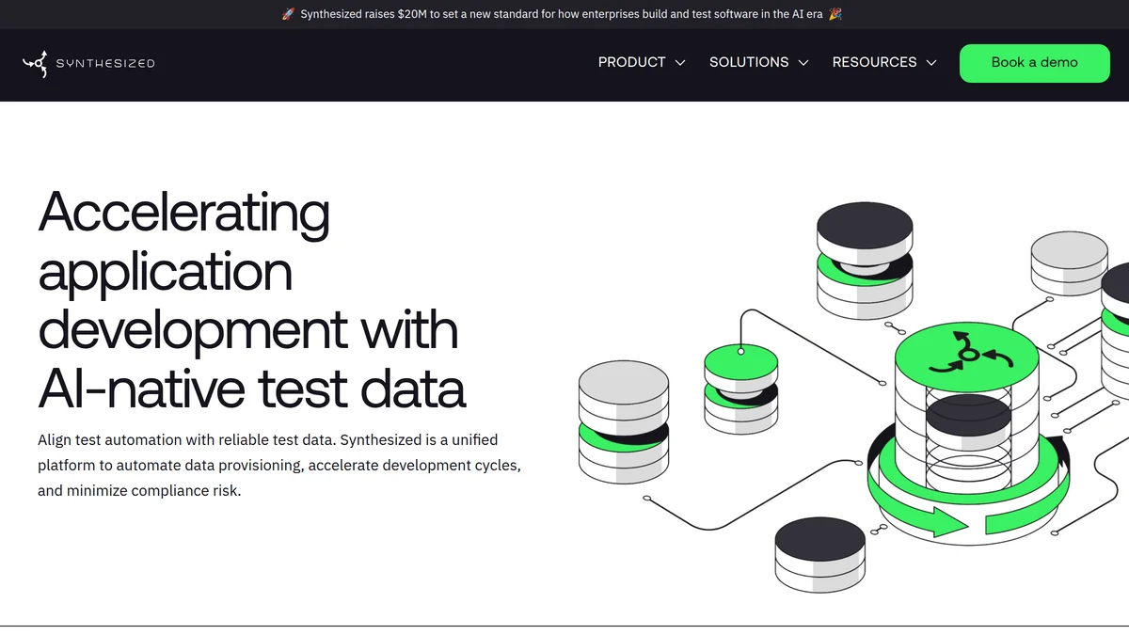This screenshot has width=1129, height=635.
Task: Click the dark cylinder at the illustration bottom
Action: pyautogui.click(x=819, y=555)
